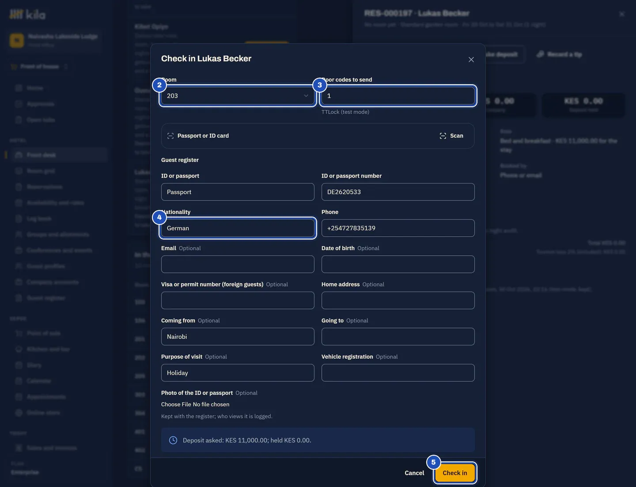Click the Date of birth field
Screen dimensions: 636x487
398,264
